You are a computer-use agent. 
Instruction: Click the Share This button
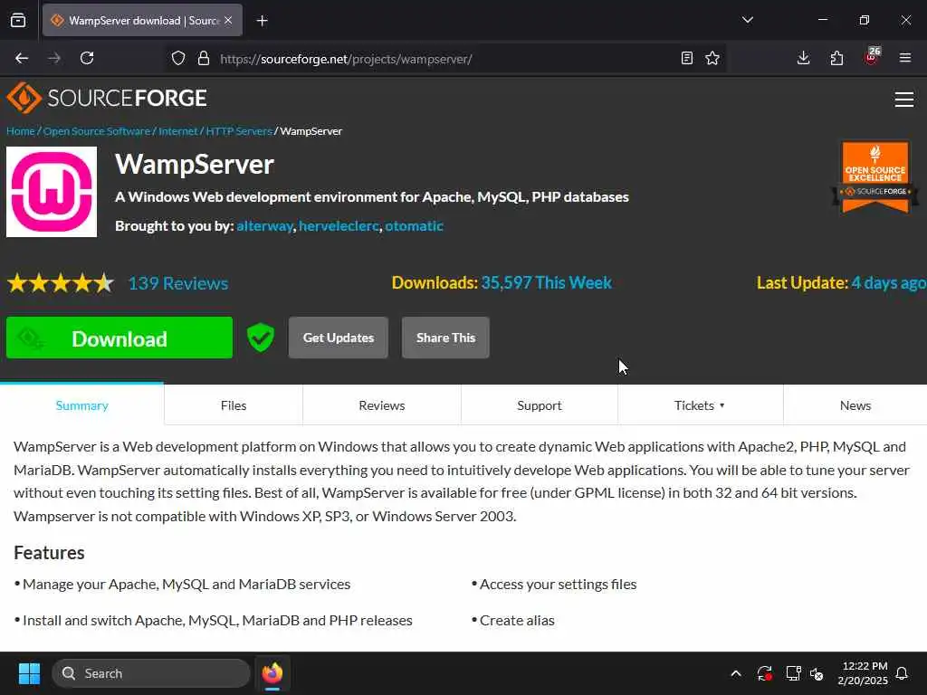click(445, 338)
